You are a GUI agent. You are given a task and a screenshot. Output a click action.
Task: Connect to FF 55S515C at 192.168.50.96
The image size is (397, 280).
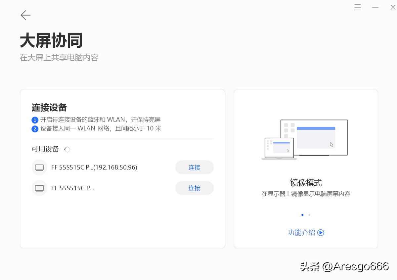click(x=194, y=167)
